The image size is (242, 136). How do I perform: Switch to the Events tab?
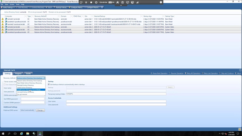tap(28, 74)
